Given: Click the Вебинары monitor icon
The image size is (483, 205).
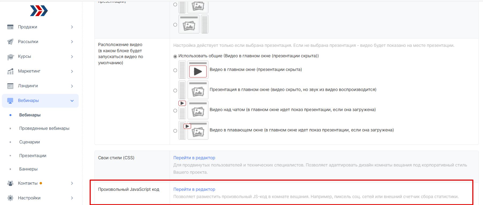Looking at the screenshot, I should pyautogui.click(x=10, y=101).
